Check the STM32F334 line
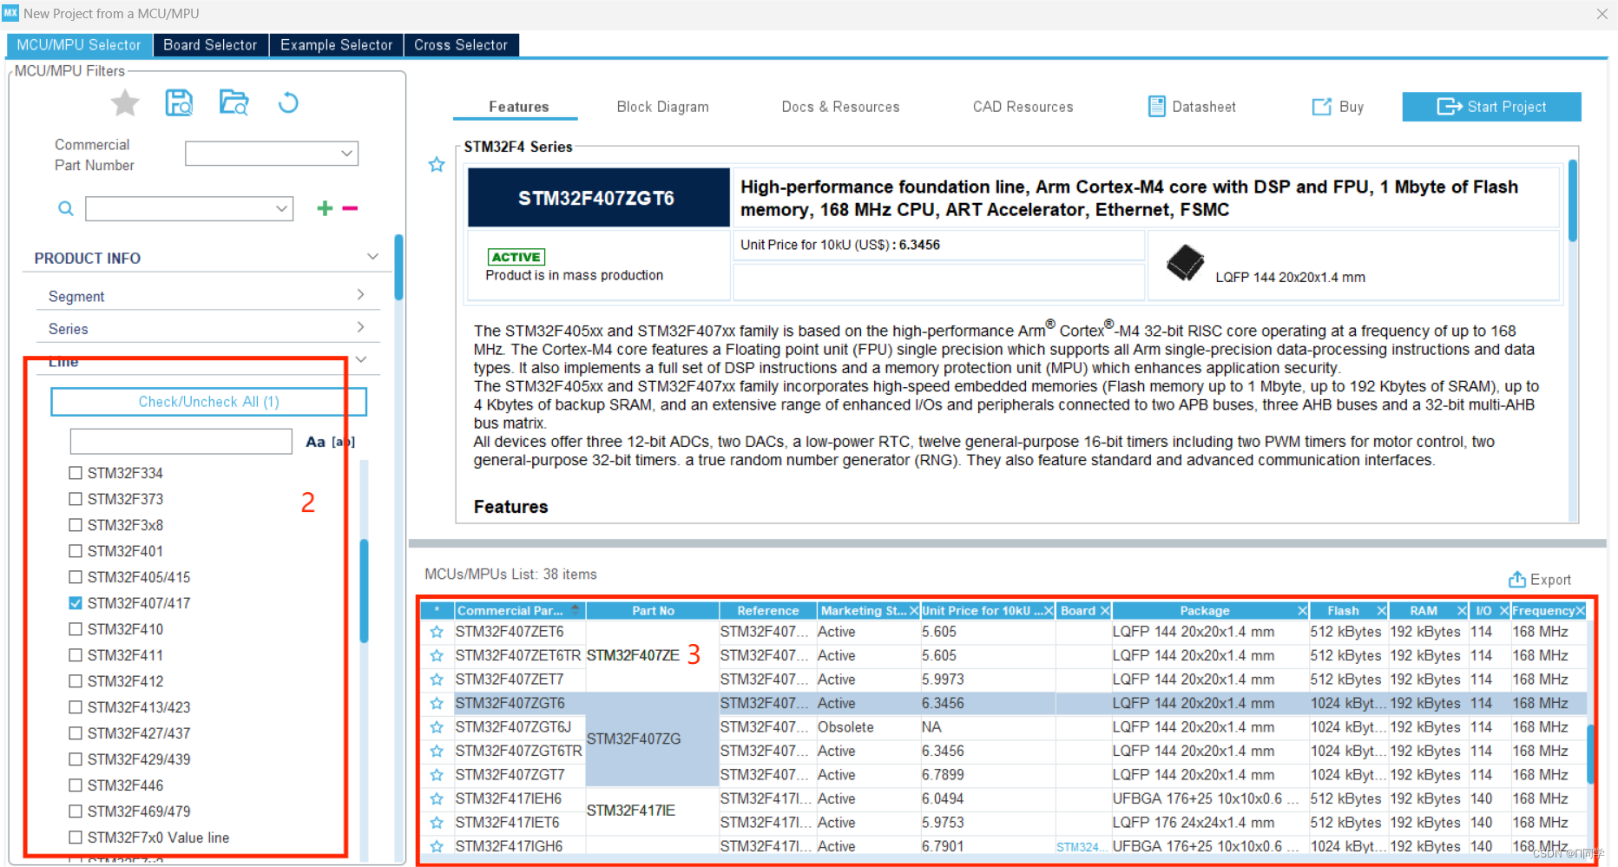Viewport: 1618px width, 867px height. pos(76,473)
